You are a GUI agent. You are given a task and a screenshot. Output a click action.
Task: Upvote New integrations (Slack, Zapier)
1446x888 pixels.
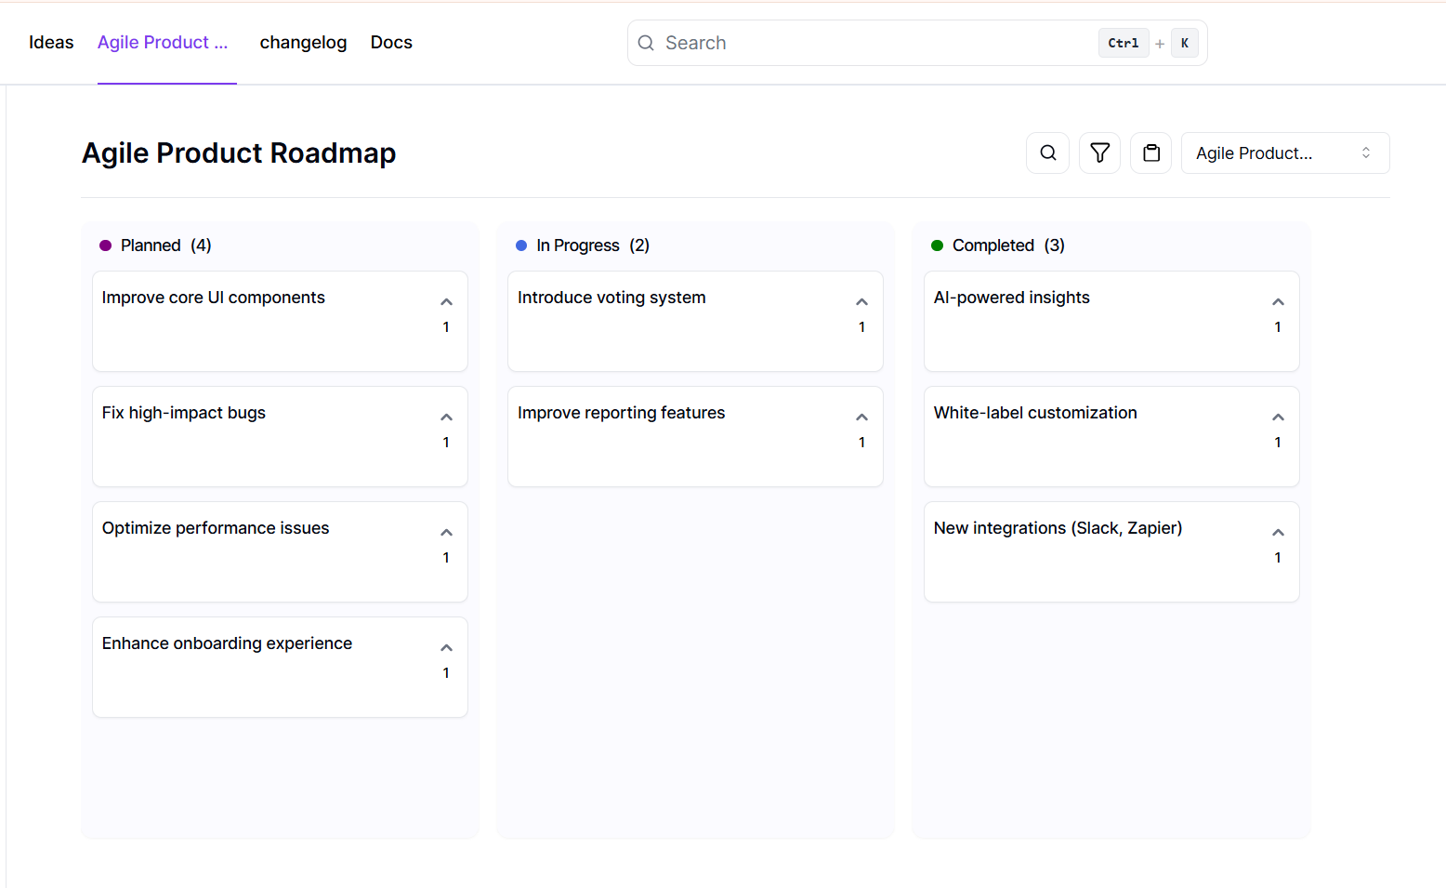[1278, 533]
